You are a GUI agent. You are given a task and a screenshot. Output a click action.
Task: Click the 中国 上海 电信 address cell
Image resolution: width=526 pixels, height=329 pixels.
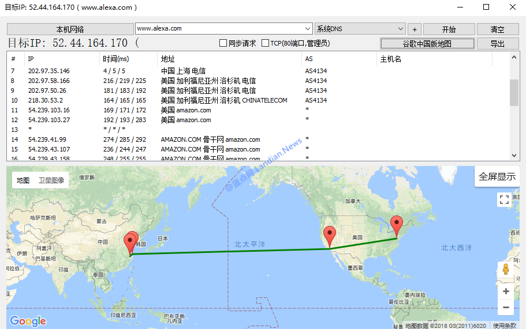[183, 71]
